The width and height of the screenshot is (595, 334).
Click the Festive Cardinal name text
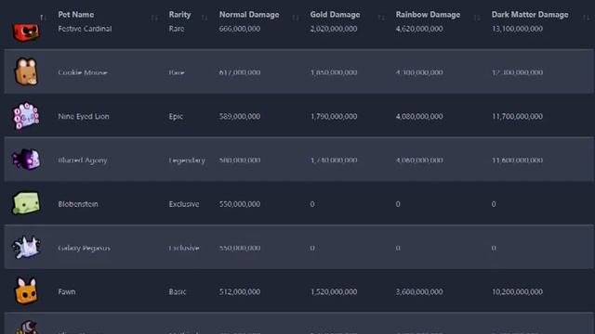tap(85, 29)
